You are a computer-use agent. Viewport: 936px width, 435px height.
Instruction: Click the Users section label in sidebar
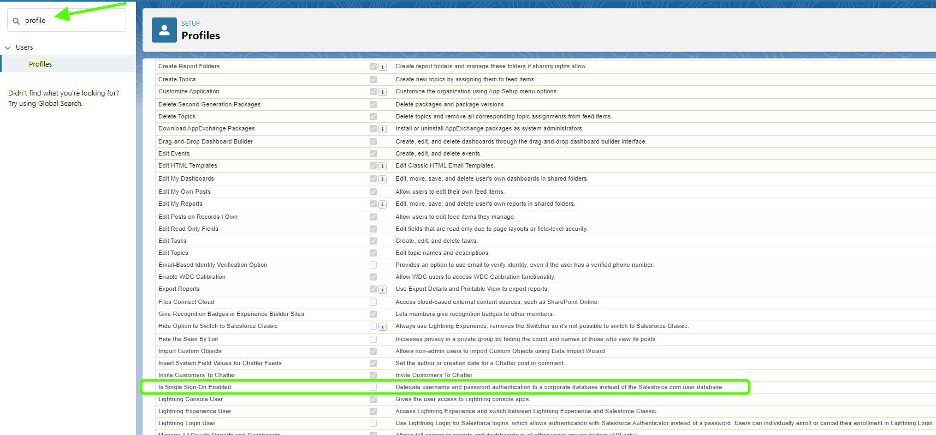click(25, 47)
